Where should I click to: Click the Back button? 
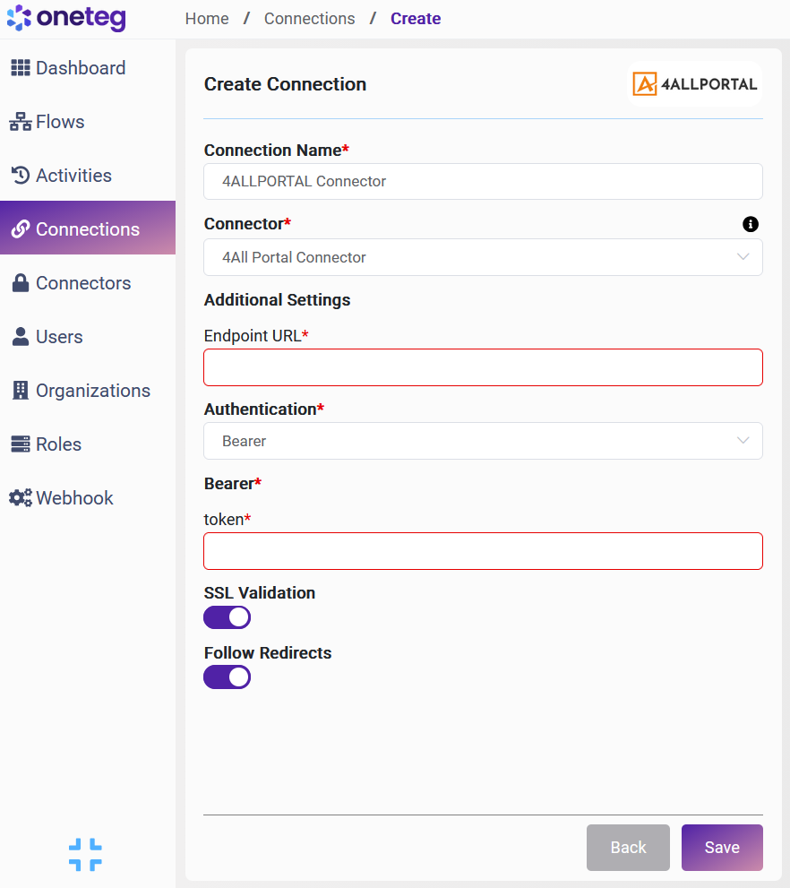(628, 848)
